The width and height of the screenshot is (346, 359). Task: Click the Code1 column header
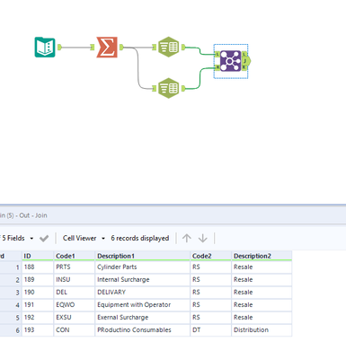pos(75,256)
